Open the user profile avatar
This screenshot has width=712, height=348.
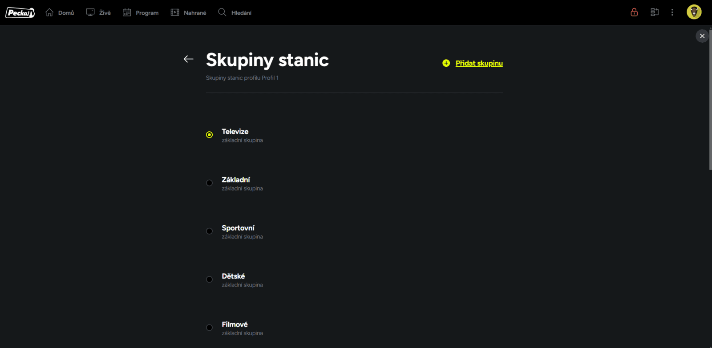pyautogui.click(x=694, y=12)
